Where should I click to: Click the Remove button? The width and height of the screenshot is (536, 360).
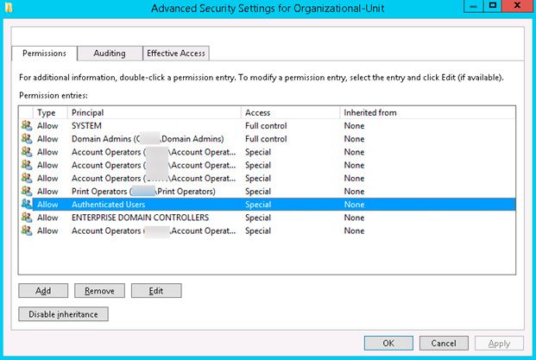tap(99, 291)
